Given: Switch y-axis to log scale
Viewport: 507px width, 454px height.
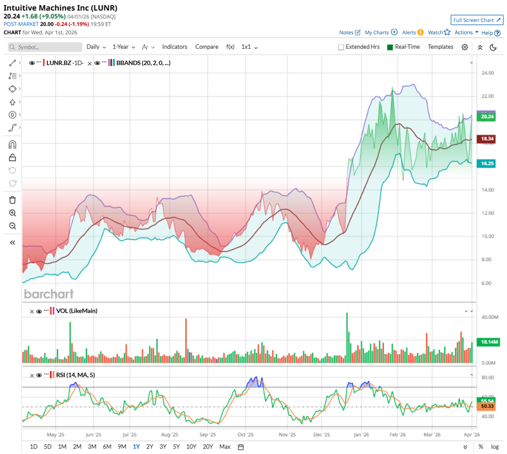Looking at the screenshot, I should [x=495, y=447].
